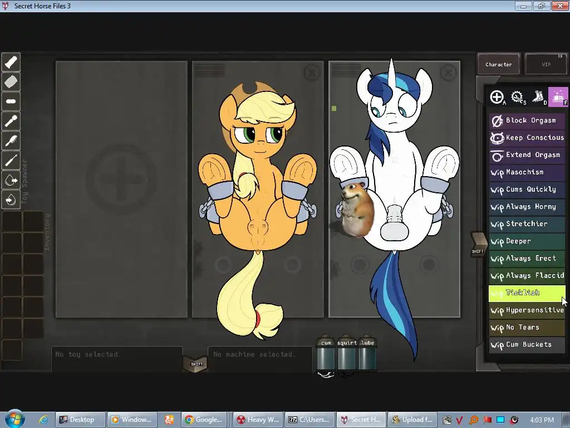
Task: Click left machine socket under Applejack panel
Action: (223, 265)
